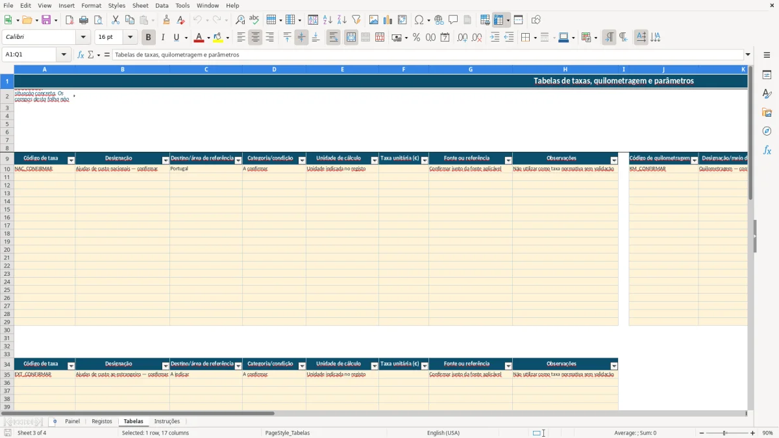The image size is (779, 438).
Task: Open the Data menu
Action: click(x=162, y=5)
